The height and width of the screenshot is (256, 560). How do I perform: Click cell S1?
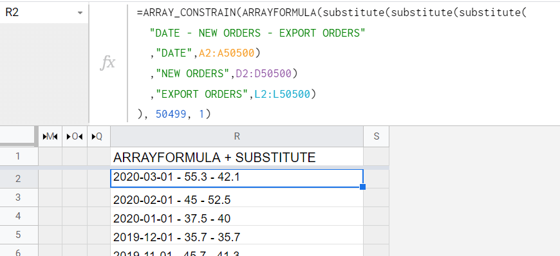376,157
